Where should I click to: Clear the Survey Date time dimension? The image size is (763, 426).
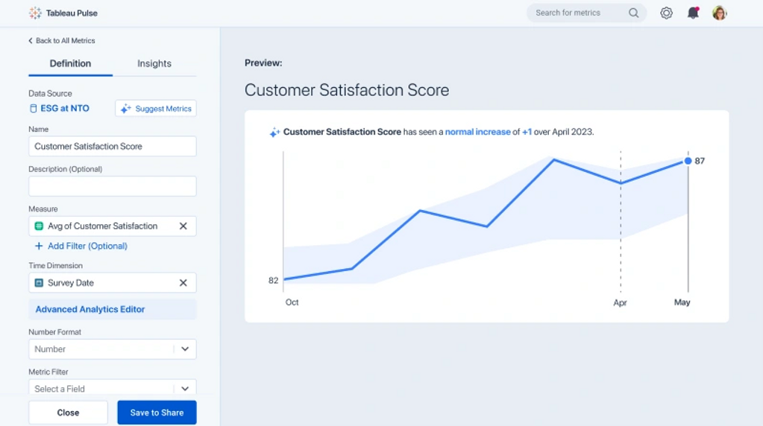pyautogui.click(x=183, y=283)
